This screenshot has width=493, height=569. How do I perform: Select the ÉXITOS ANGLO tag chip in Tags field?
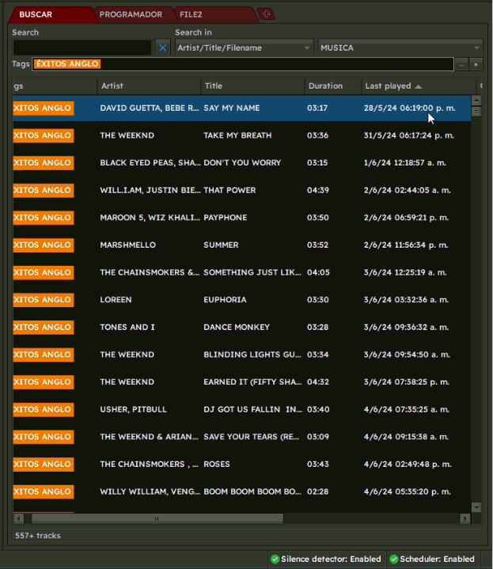tap(67, 64)
